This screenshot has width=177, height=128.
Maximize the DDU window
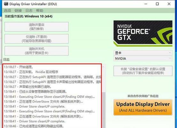[x=157, y=4]
